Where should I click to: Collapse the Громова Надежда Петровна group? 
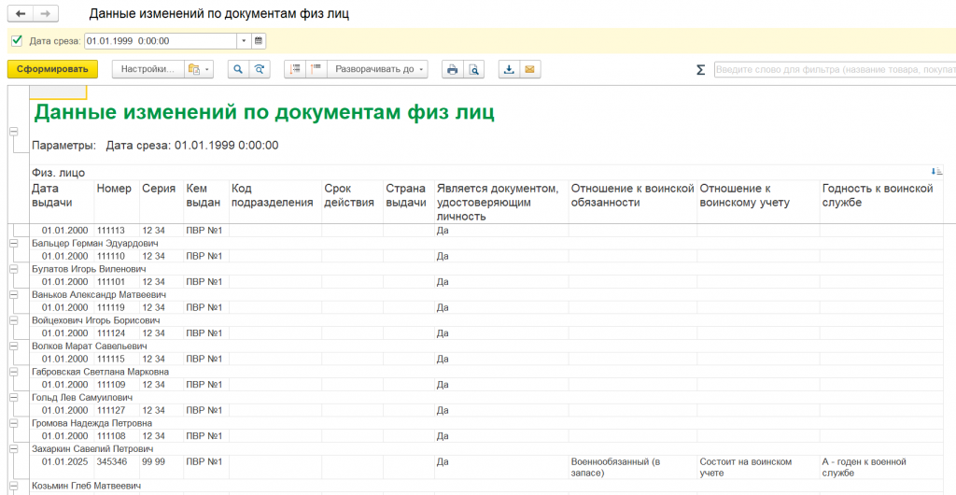tap(13, 423)
